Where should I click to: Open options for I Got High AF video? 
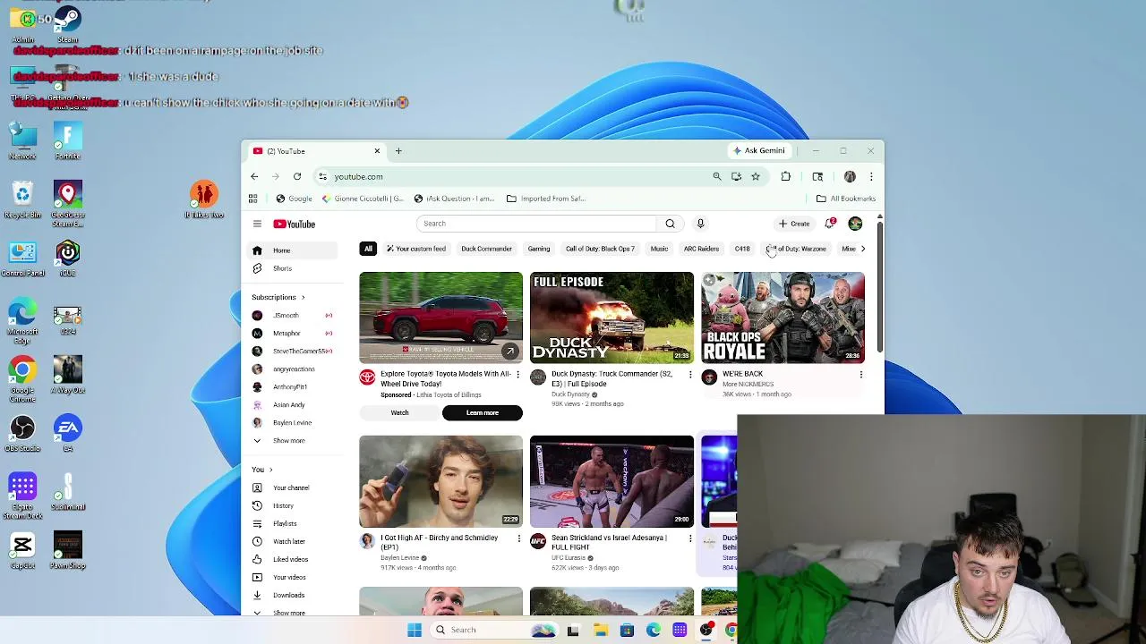(x=518, y=538)
